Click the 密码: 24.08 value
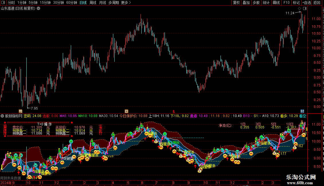Image resolution: width=324 pixels, height=186 pixels. [x=32, y=116]
